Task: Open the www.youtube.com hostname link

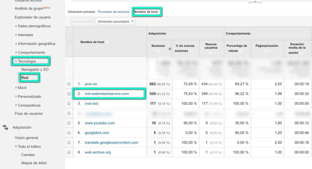Action: click(100, 123)
